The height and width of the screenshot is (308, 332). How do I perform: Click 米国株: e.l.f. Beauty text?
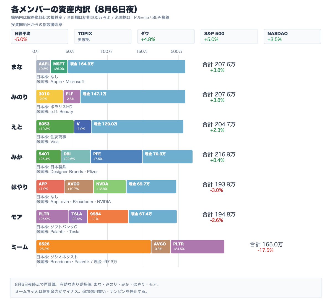pyautogui.click(x=55, y=112)
